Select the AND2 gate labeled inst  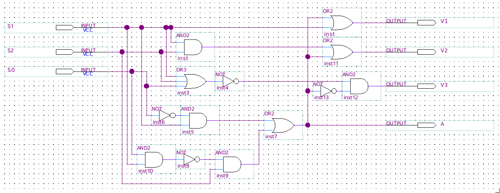193,48
